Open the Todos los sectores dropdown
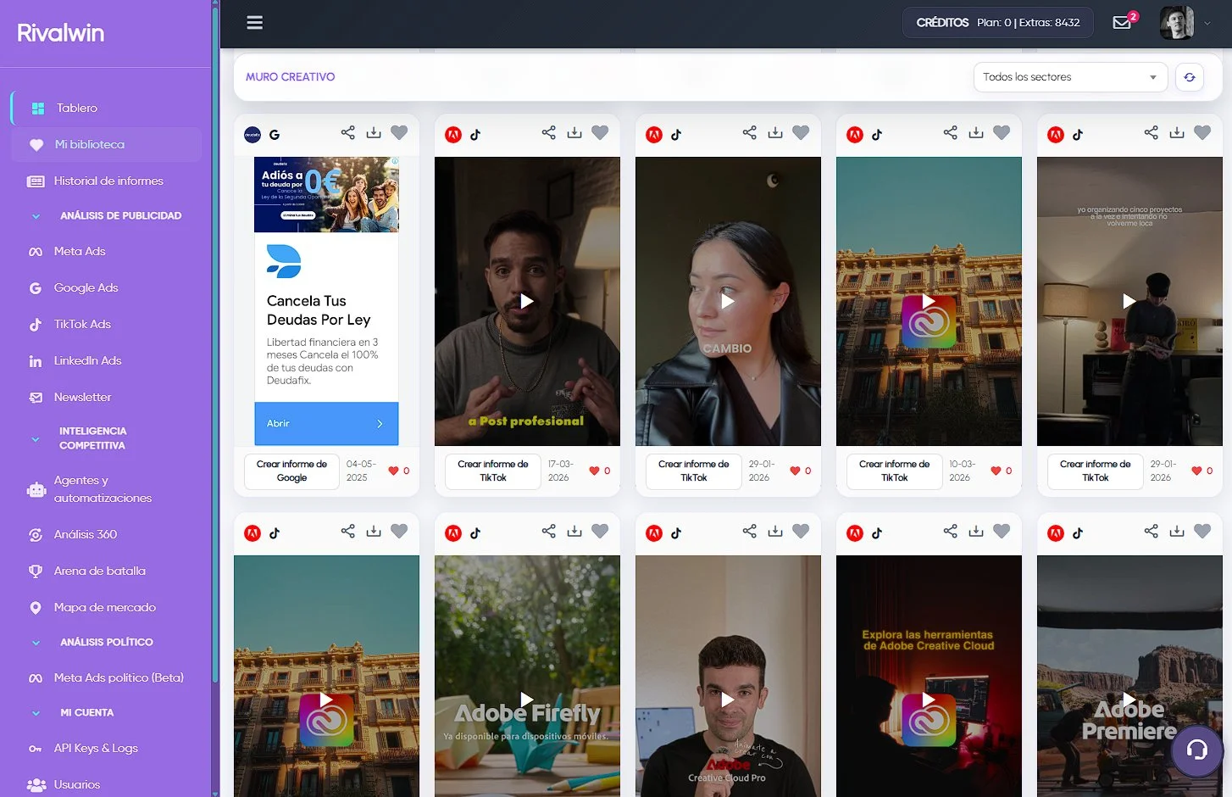Screen dimensions: 1232x797 1069,77
